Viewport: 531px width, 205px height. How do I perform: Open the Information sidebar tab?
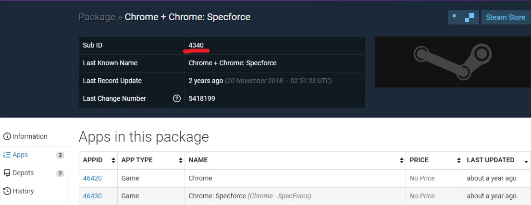coord(30,136)
